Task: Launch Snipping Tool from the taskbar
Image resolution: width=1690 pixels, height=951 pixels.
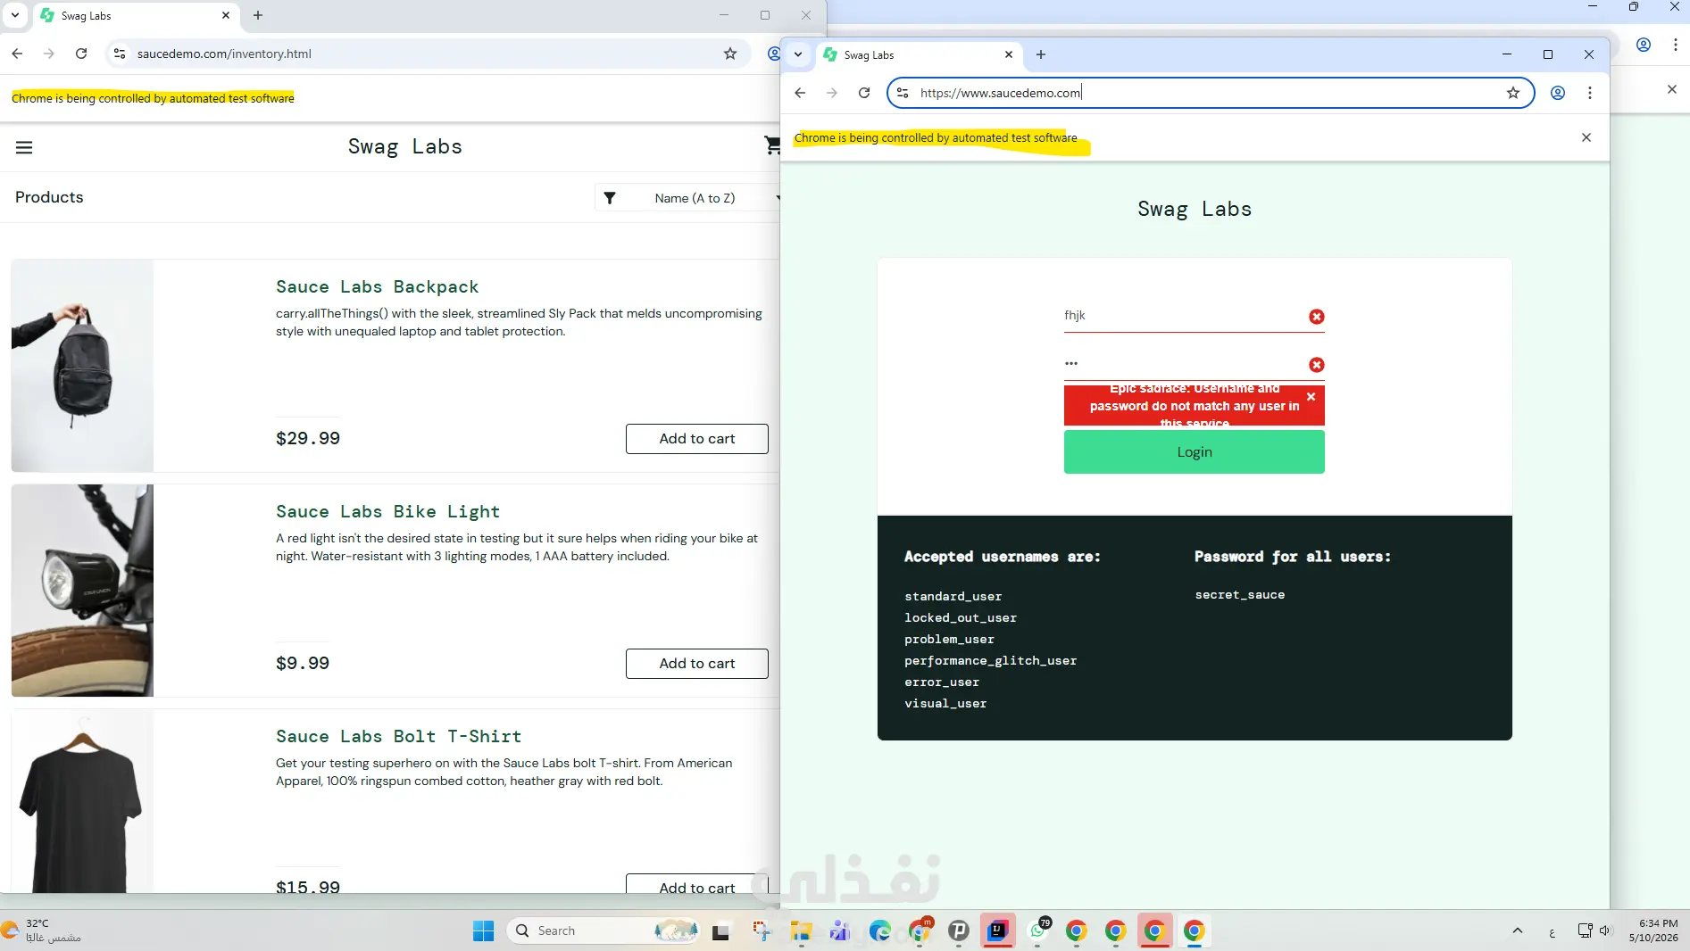Action: (x=761, y=931)
